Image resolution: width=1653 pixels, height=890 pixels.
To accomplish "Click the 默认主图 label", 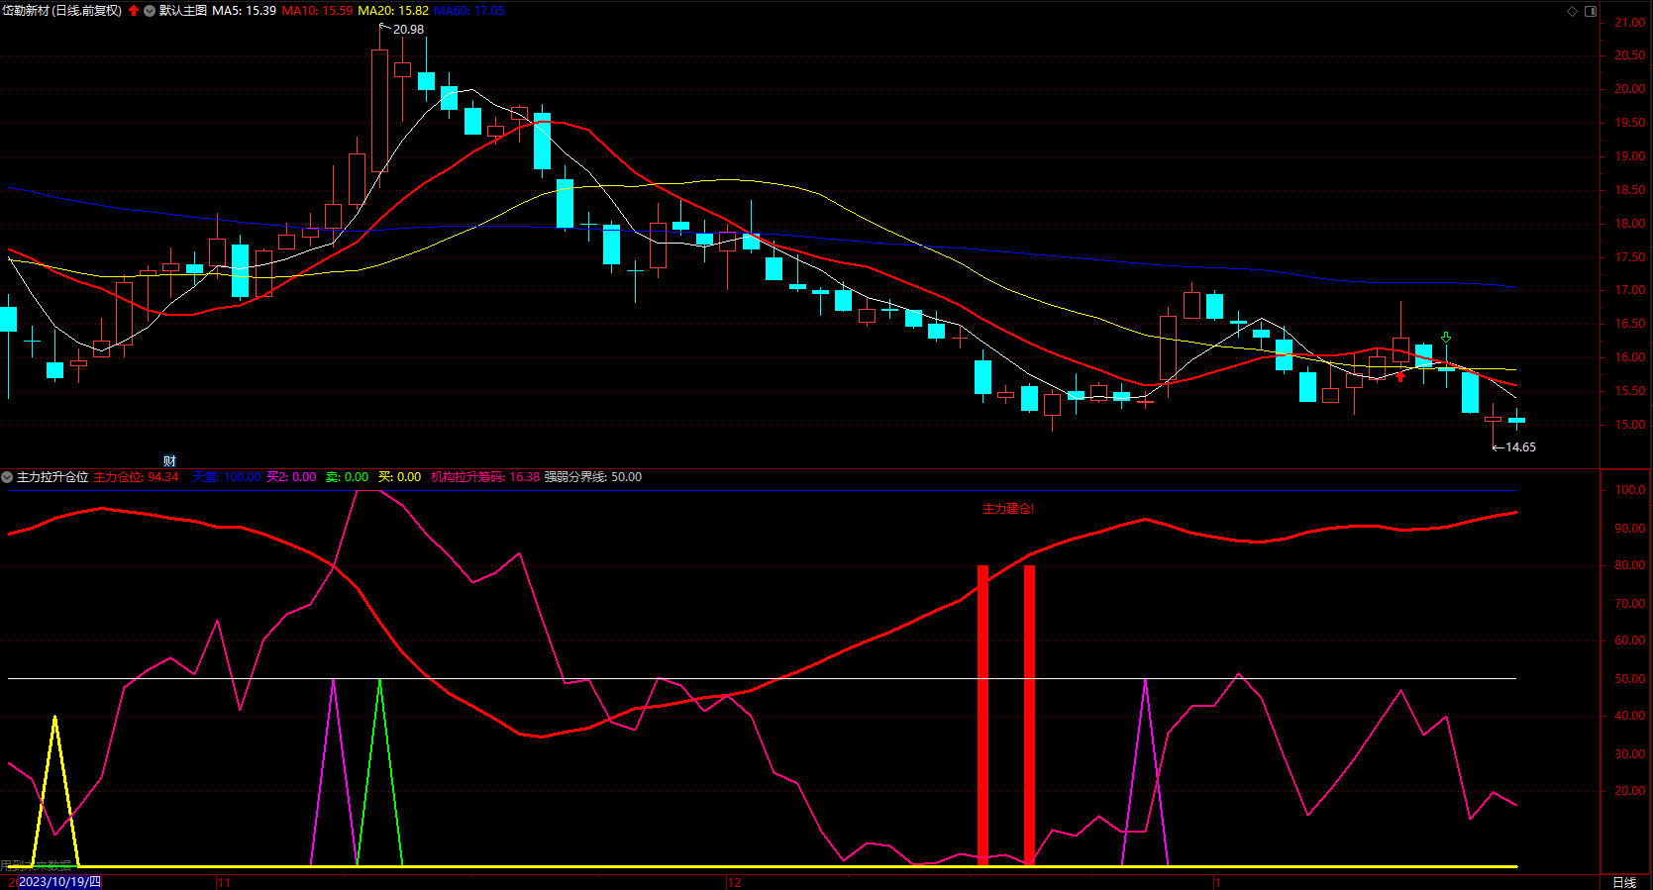I will click(183, 11).
